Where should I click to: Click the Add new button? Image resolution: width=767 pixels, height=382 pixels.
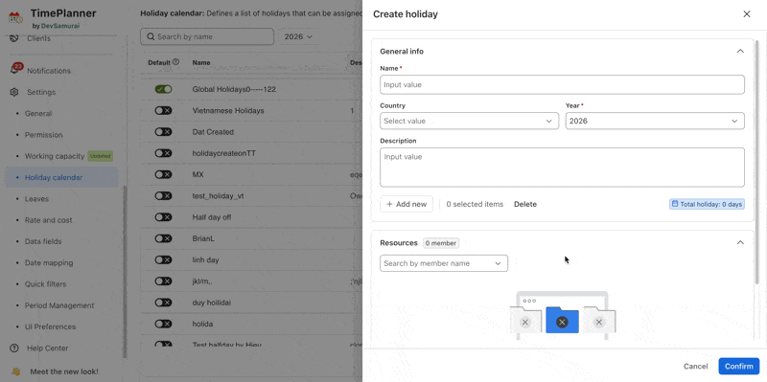(407, 204)
